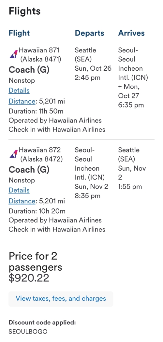
Task: Click the first Coach (G) fare class
Action: [x=29, y=70]
